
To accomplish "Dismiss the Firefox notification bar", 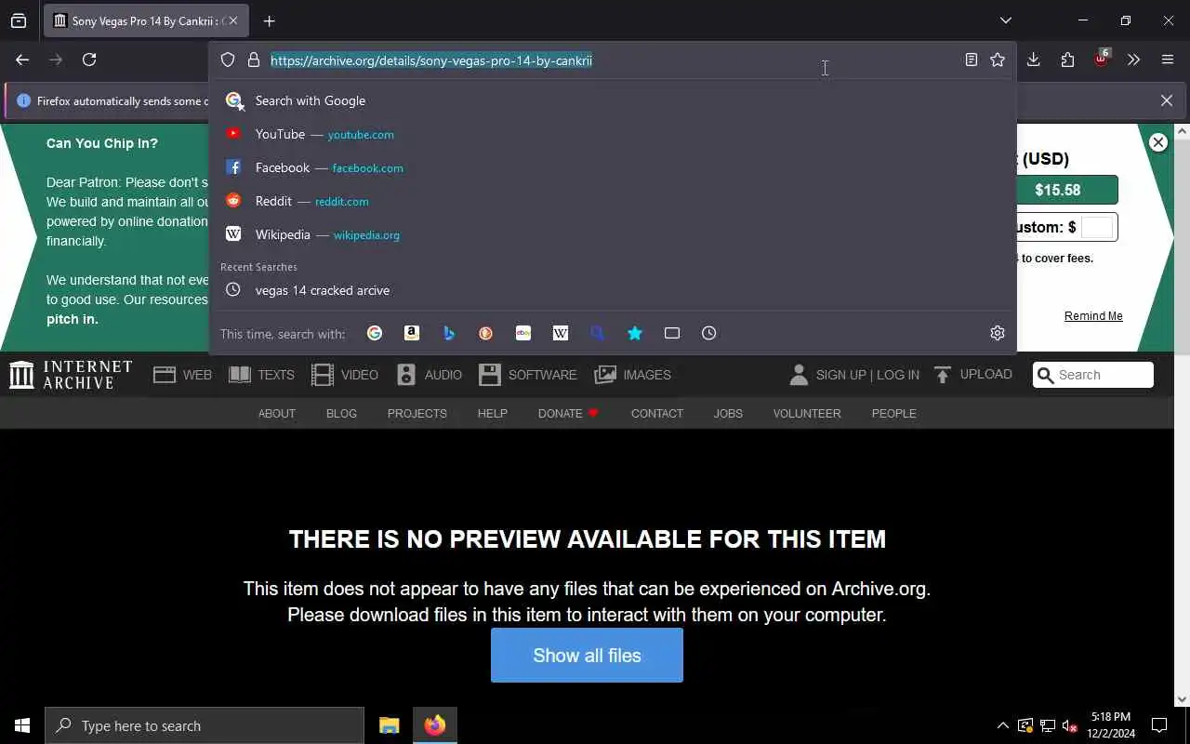I will (x=1167, y=100).
